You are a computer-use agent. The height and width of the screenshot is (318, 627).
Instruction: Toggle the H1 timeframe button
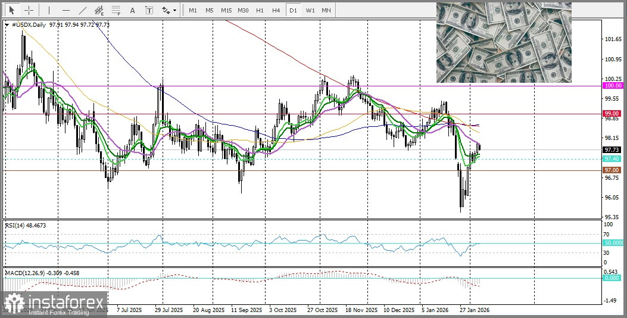[260, 10]
